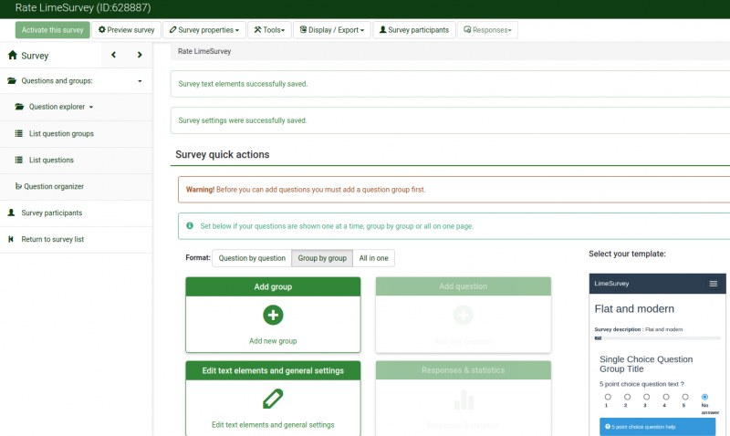Set format to Group by group
This screenshot has height=436, width=730.
point(322,258)
